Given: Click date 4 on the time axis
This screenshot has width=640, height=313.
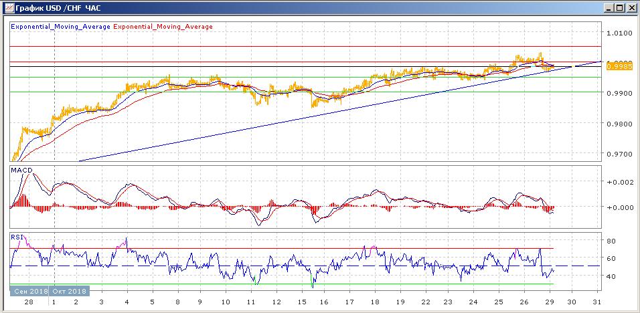Looking at the screenshot, I should point(127,302).
